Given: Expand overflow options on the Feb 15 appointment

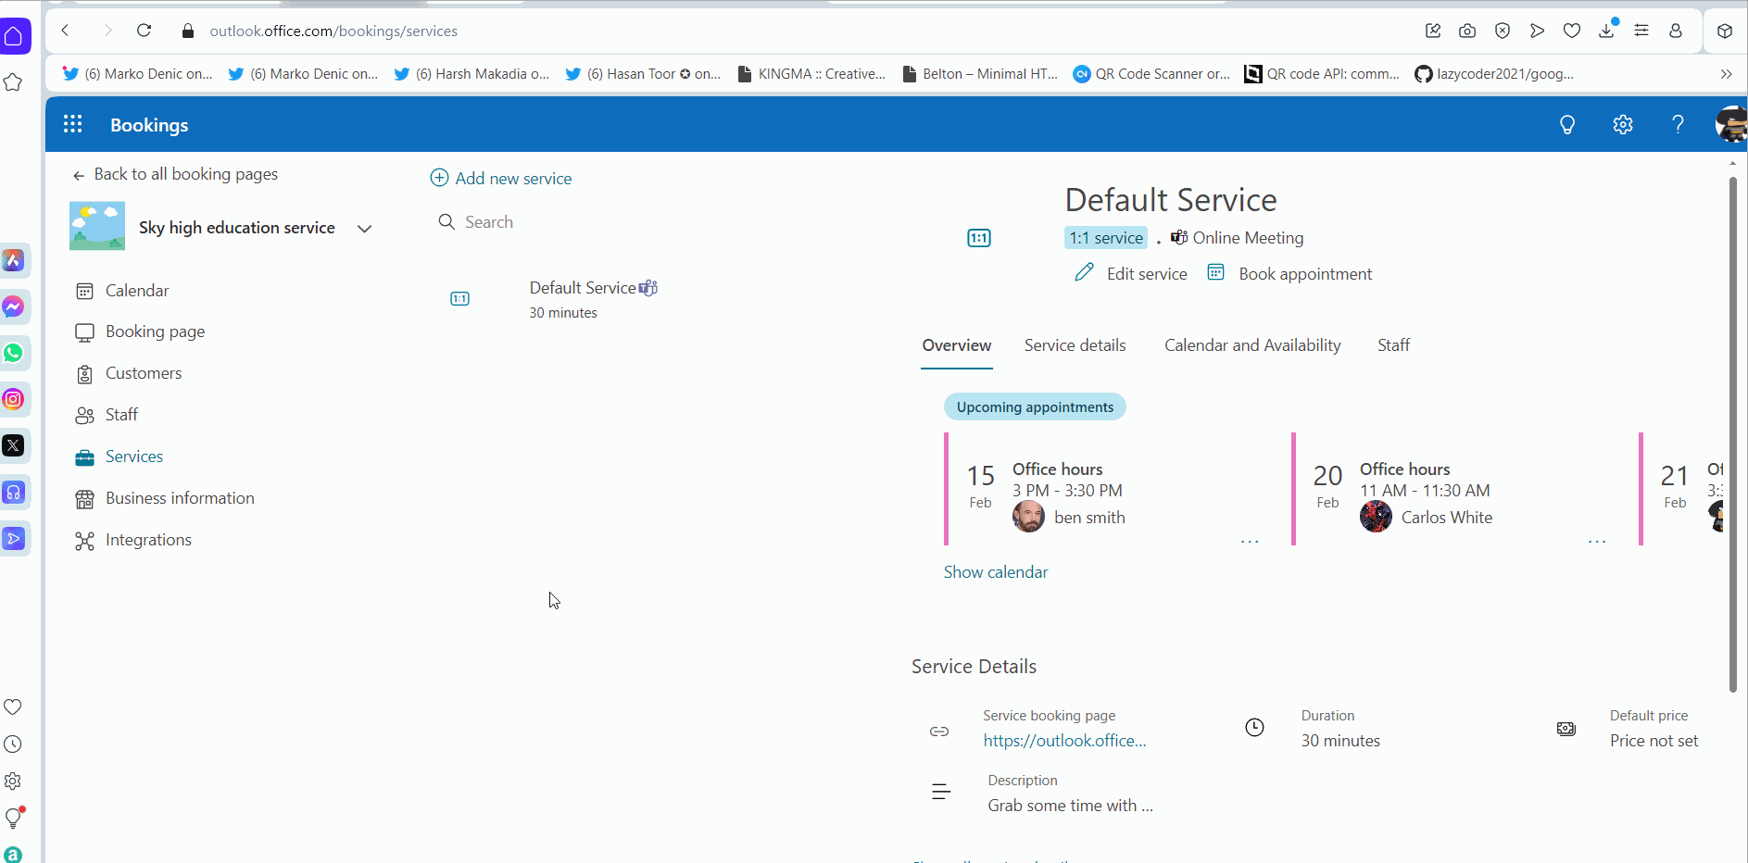Looking at the screenshot, I should tap(1250, 541).
